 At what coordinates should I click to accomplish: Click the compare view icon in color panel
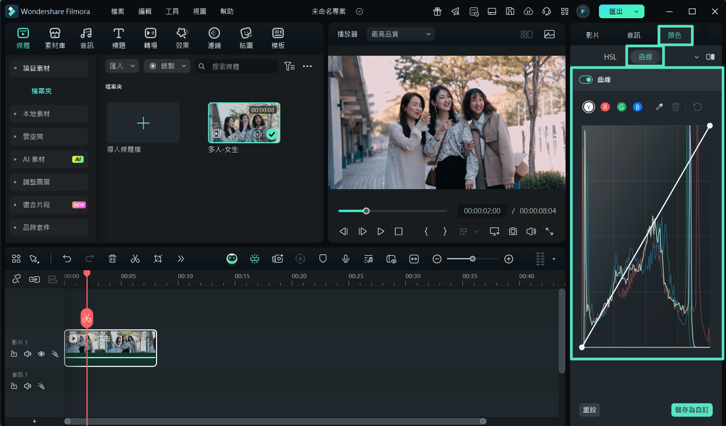[710, 57]
